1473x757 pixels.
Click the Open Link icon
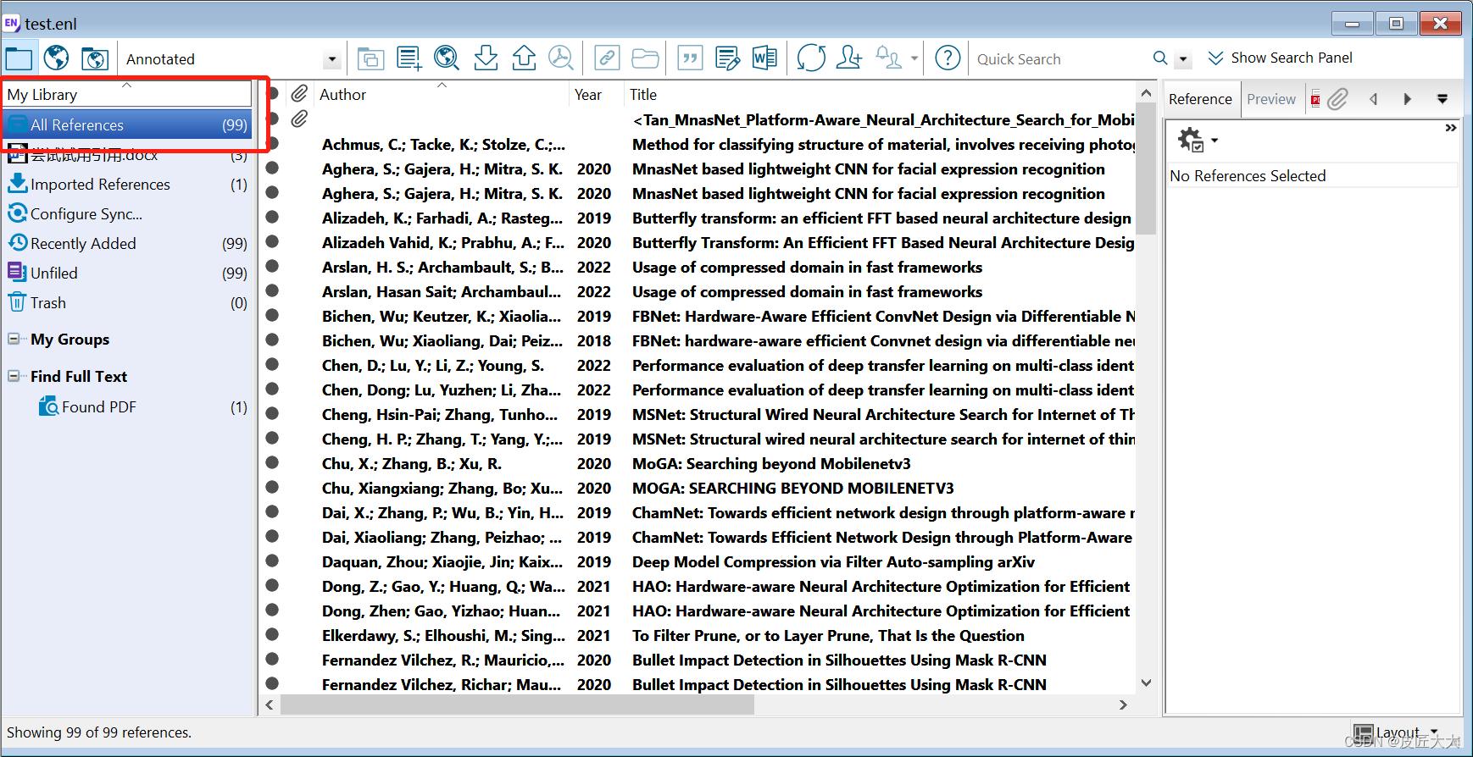pyautogui.click(x=607, y=58)
